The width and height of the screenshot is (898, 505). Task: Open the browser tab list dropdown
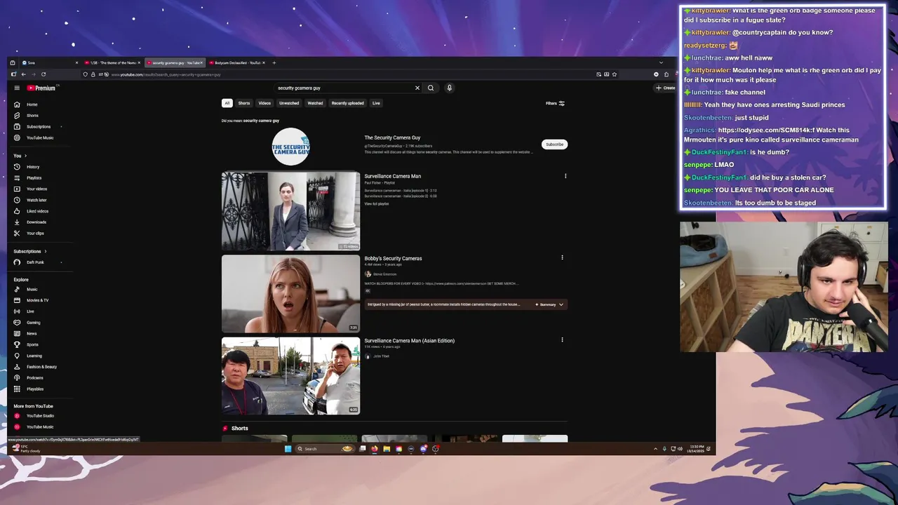(x=661, y=62)
